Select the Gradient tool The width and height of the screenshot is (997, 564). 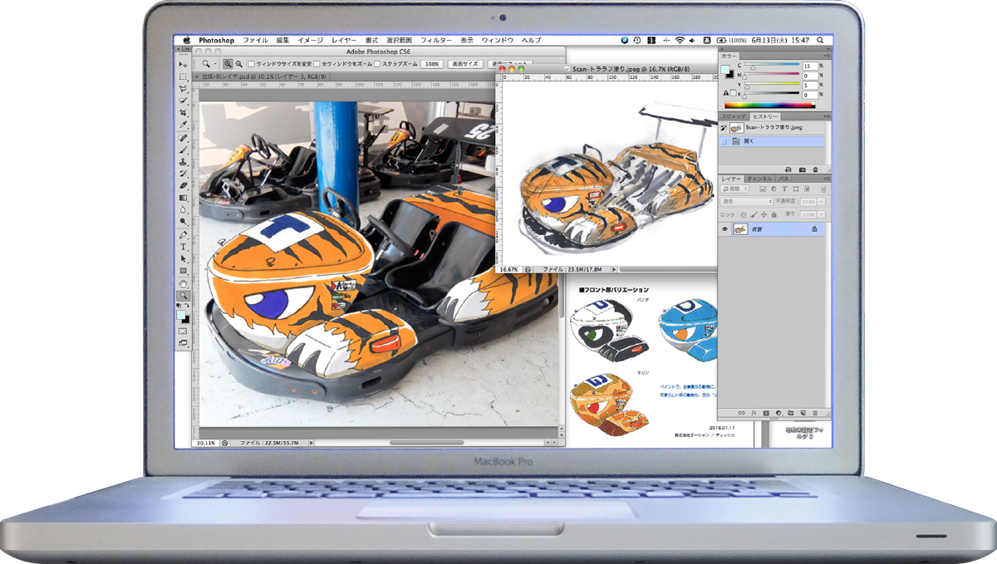[183, 198]
